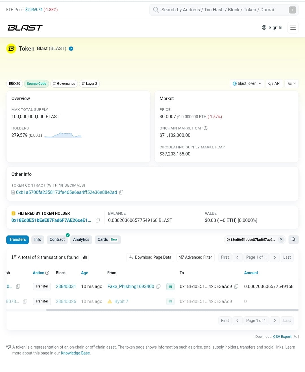Screen dimensions: 305x372
Task: Click the Blast logo in header
Action: pyautogui.click(x=25, y=28)
